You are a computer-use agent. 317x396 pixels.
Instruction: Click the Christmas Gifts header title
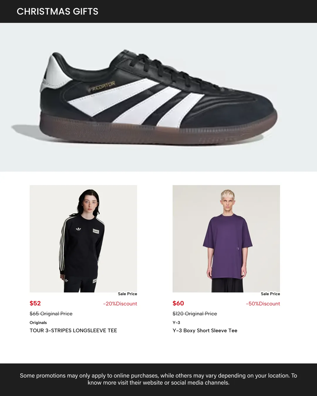tap(58, 11)
